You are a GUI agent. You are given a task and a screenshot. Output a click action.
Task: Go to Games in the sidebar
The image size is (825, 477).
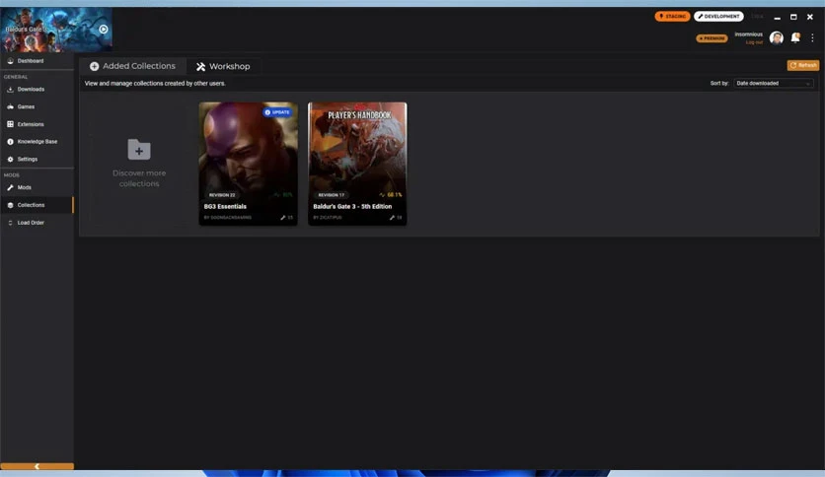tap(37, 106)
